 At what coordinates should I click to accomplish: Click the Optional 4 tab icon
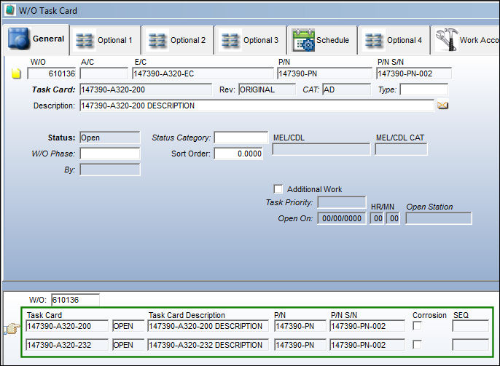coord(374,41)
